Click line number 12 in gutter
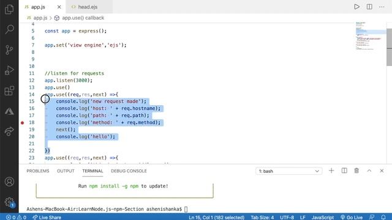 [x=31, y=80]
